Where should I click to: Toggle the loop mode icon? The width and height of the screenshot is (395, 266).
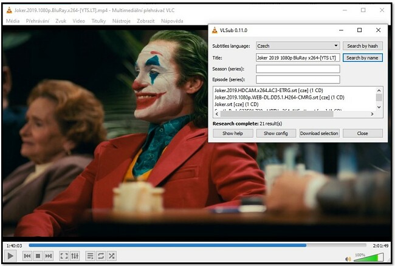click(x=101, y=256)
